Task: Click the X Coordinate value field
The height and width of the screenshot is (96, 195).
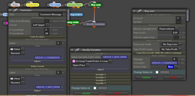Action: point(46,30)
